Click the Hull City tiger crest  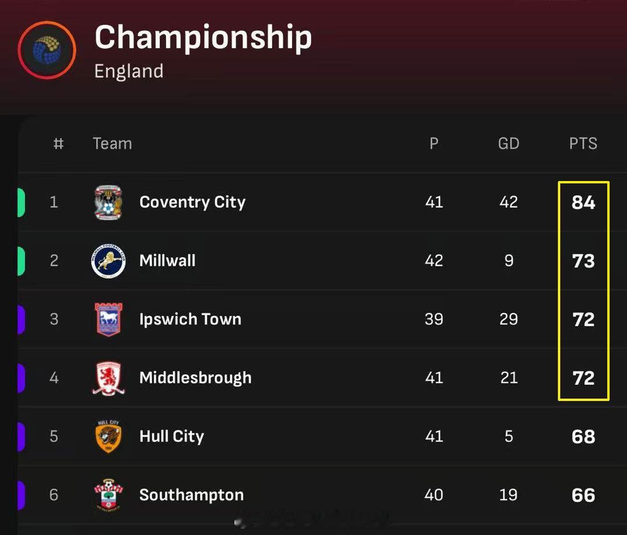click(x=109, y=437)
